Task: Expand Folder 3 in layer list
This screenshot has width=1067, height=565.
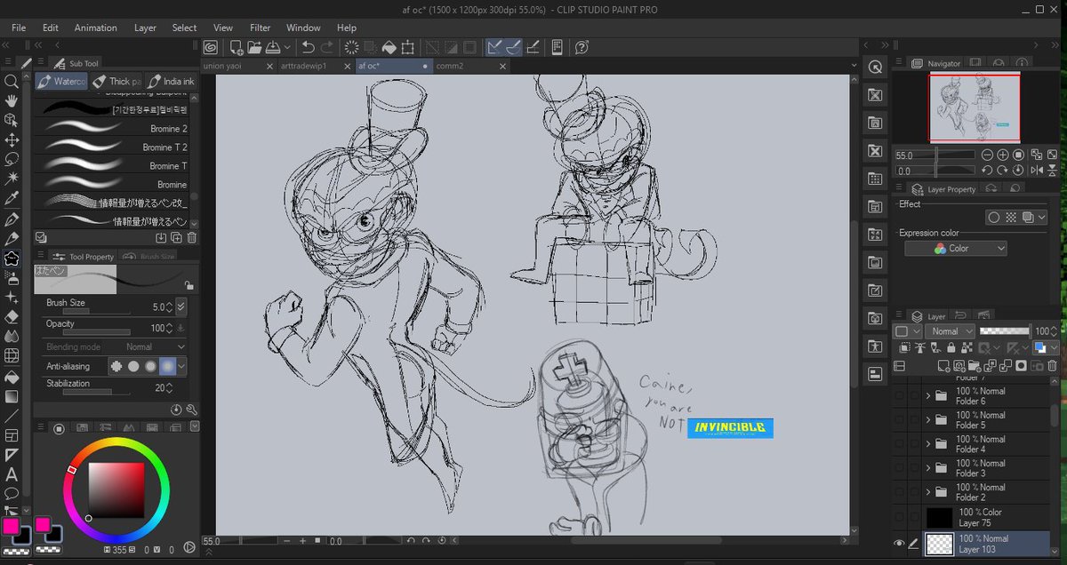Action: tap(928, 467)
